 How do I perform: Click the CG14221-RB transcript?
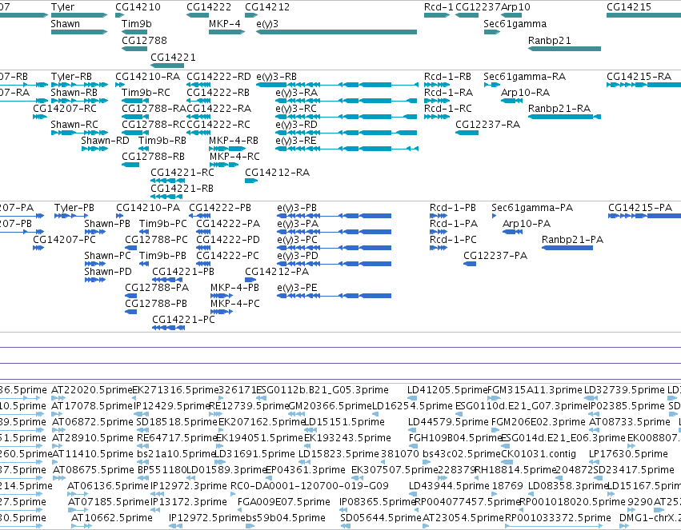point(167,197)
